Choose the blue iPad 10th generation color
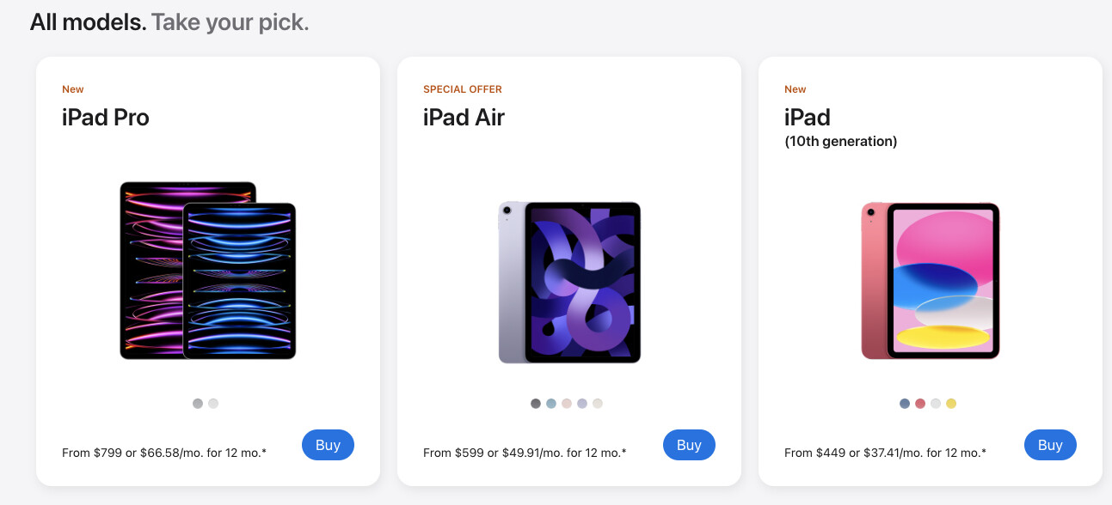The image size is (1112, 505). tap(905, 404)
